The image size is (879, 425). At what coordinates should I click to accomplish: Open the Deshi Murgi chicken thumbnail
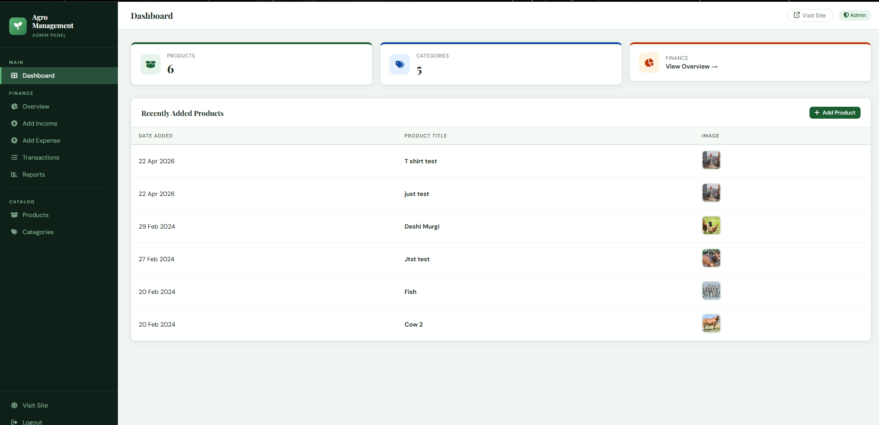(x=711, y=225)
